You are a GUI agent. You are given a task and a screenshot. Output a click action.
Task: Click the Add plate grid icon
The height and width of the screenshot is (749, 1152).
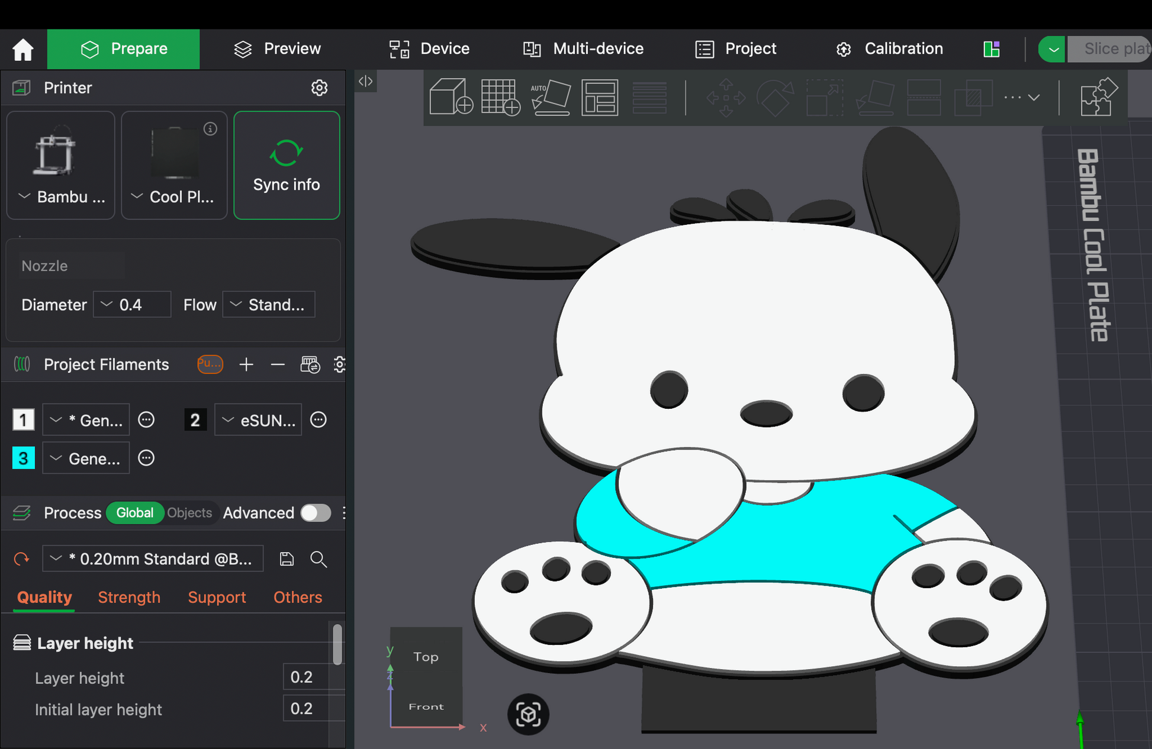500,96
